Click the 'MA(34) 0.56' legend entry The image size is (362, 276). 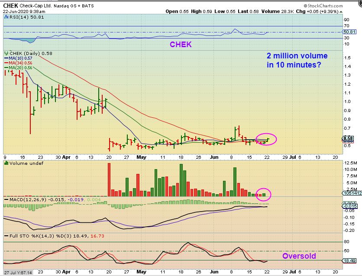(20, 63)
